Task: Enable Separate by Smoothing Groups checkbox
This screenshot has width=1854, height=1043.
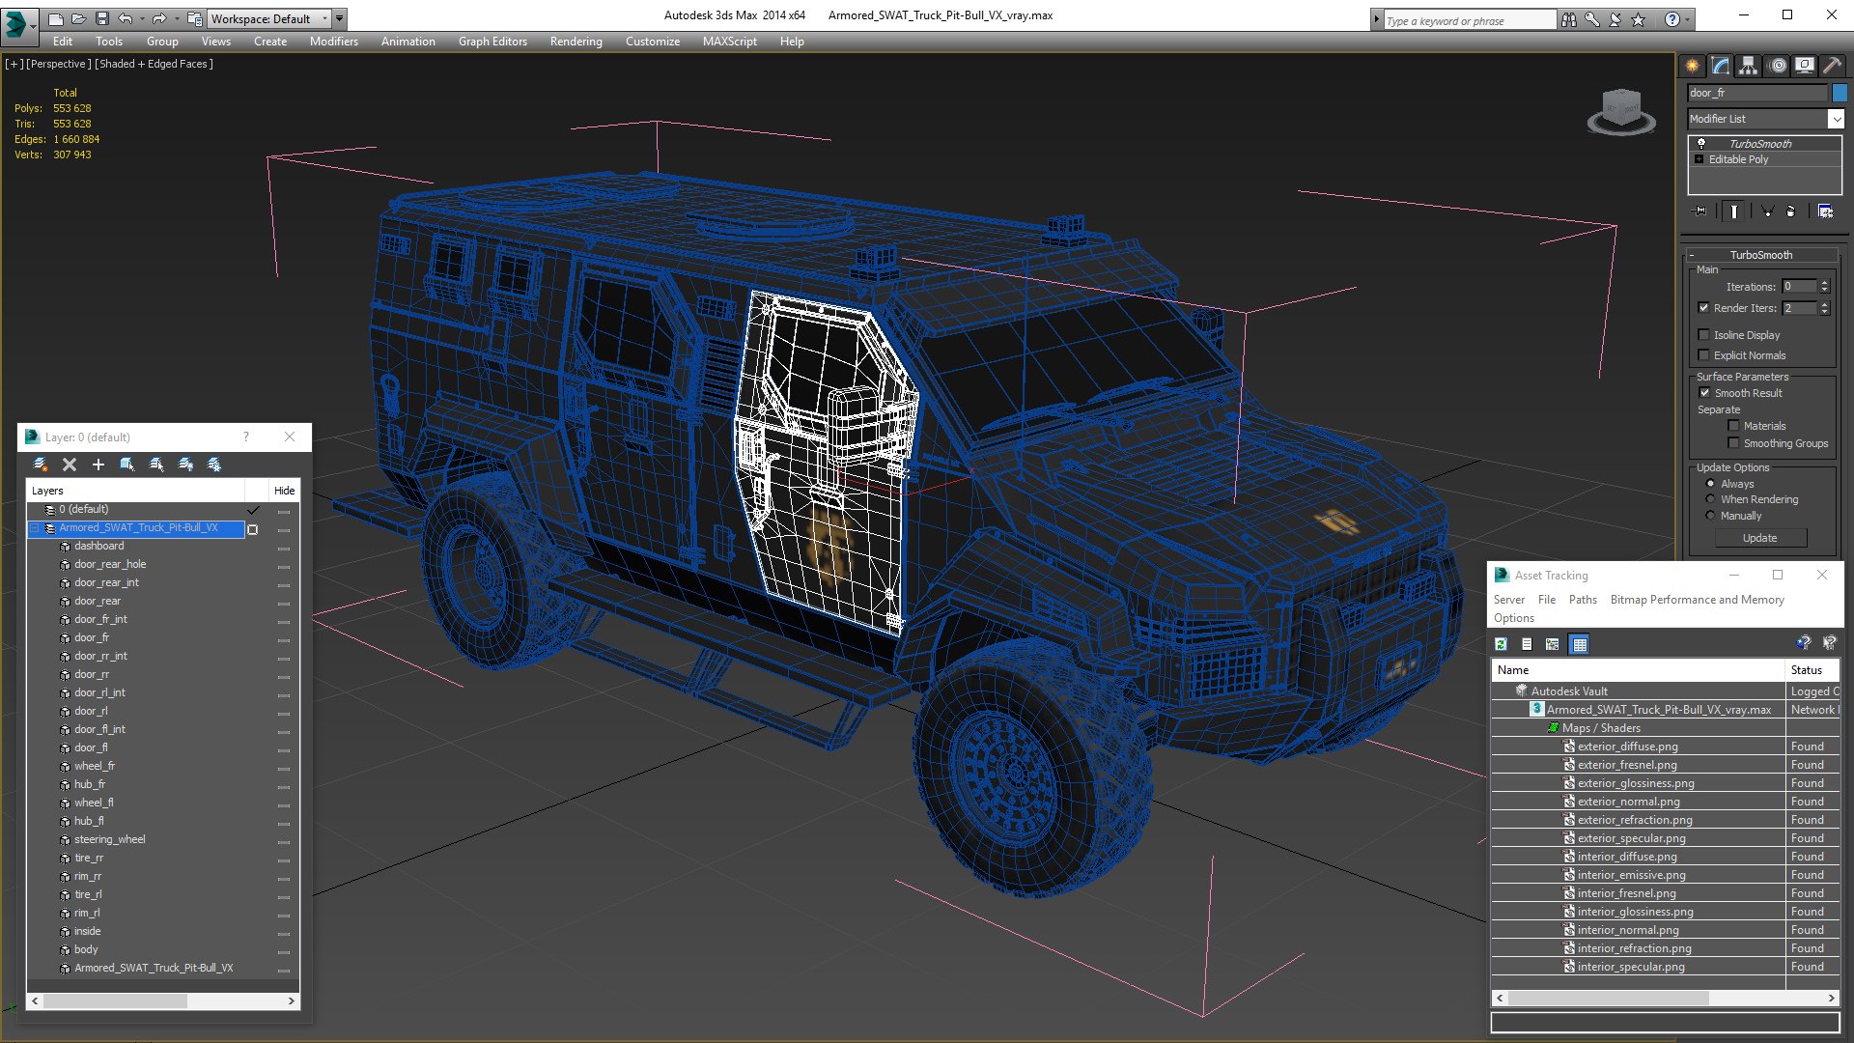Action: coord(1733,443)
